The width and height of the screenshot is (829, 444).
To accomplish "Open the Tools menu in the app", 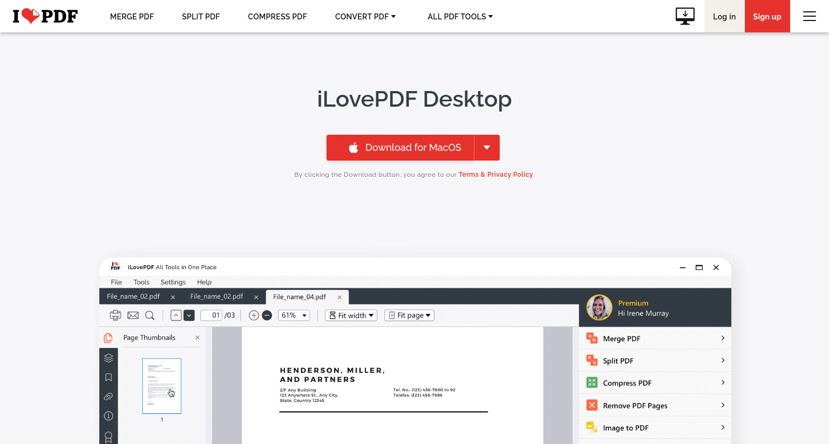I will (x=141, y=282).
